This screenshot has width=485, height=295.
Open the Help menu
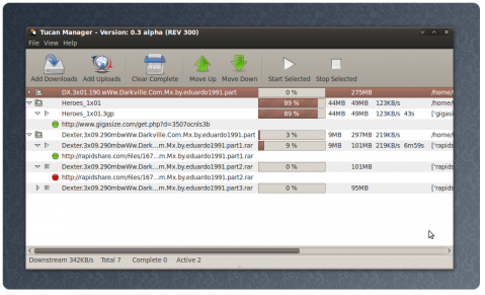coord(70,43)
